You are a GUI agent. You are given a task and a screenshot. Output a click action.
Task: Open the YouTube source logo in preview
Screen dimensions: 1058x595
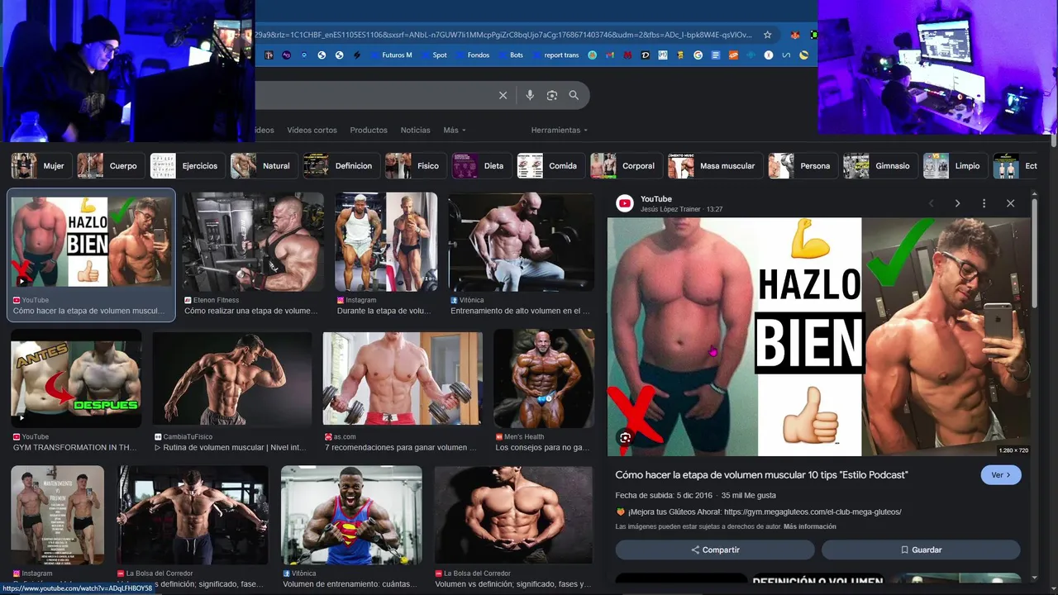(625, 203)
